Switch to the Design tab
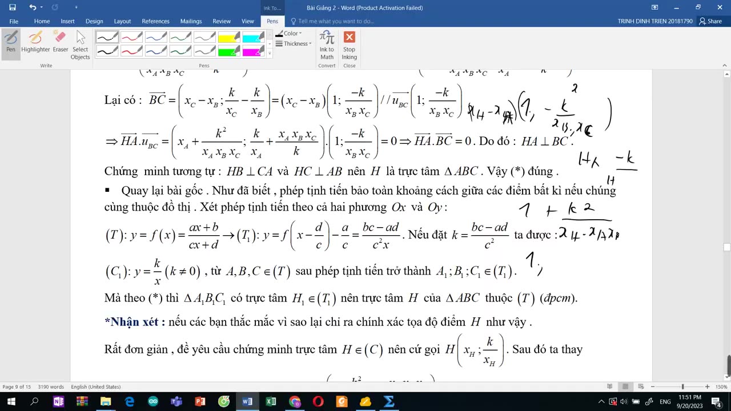 pyautogui.click(x=94, y=21)
